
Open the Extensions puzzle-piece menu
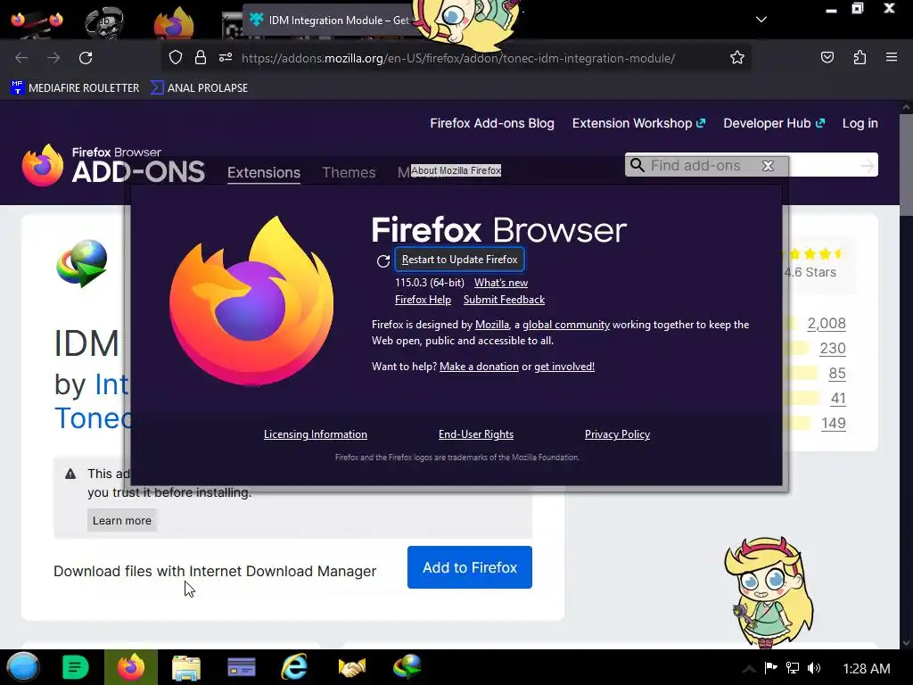860,58
